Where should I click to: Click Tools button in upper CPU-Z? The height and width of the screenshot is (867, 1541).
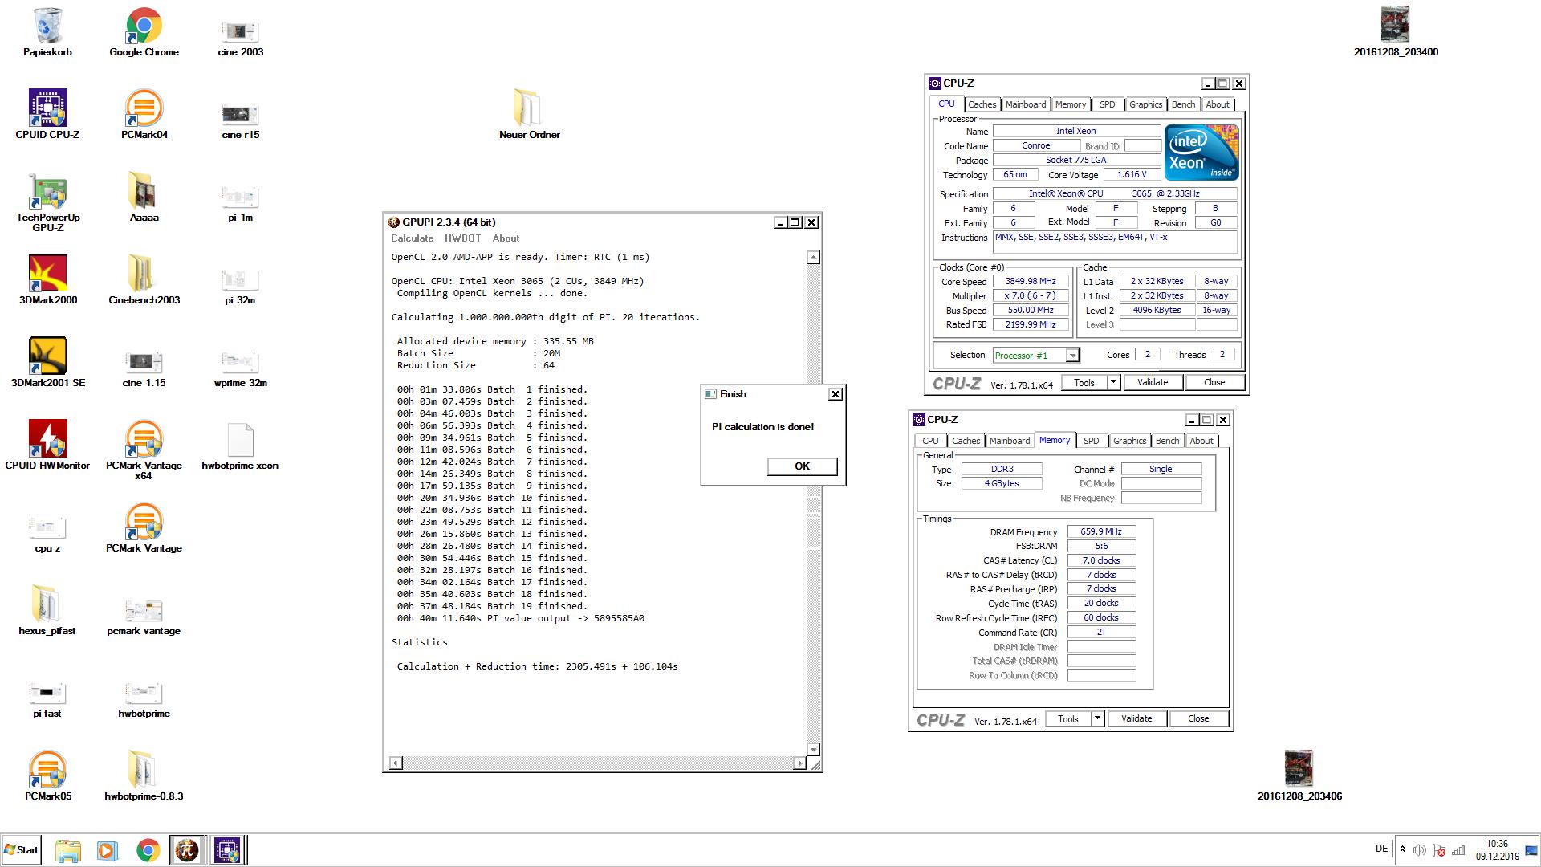pyautogui.click(x=1084, y=383)
